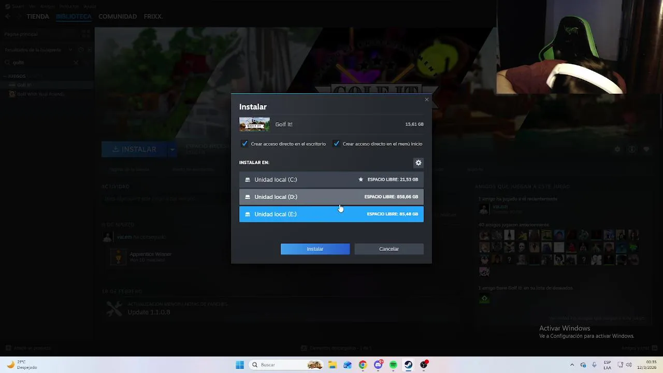The height and width of the screenshot is (373, 663).
Task: Click the 15,61 GB size label
Action: click(x=414, y=124)
